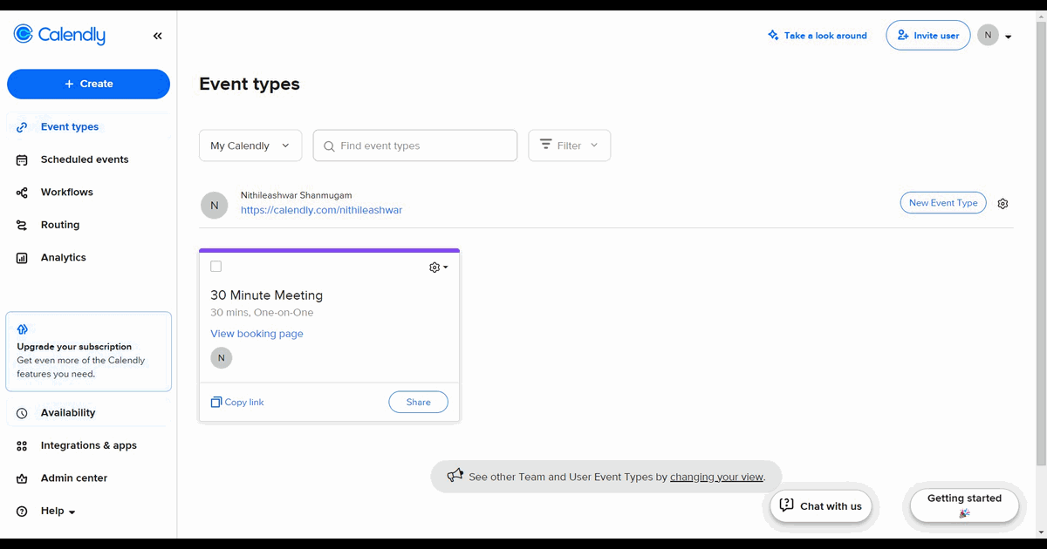Open the account menu arrow
Viewport: 1047px width, 549px height.
point(1009,37)
